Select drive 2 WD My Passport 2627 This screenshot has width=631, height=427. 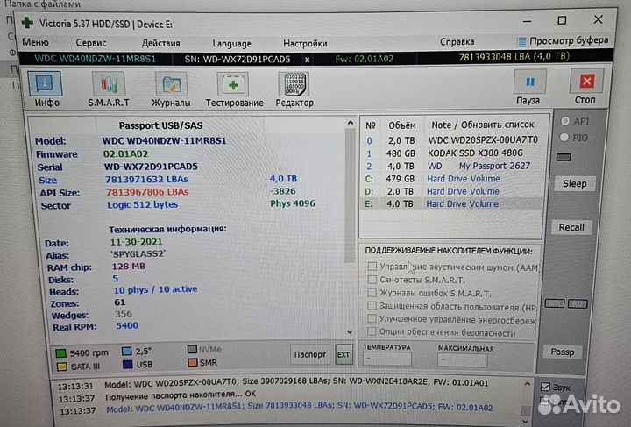pos(451,166)
